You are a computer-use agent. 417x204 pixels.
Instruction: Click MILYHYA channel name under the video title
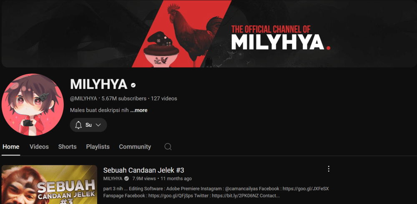click(113, 179)
